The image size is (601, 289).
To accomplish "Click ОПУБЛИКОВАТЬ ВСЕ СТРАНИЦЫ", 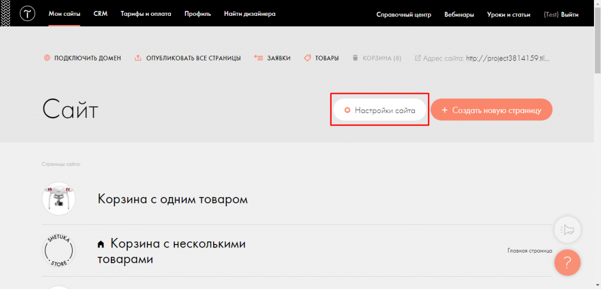I will coord(194,58).
